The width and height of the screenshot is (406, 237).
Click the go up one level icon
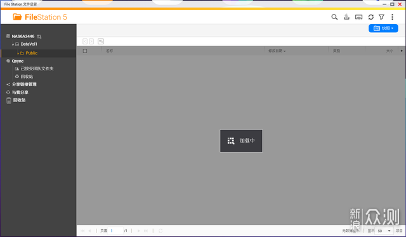tap(101, 41)
